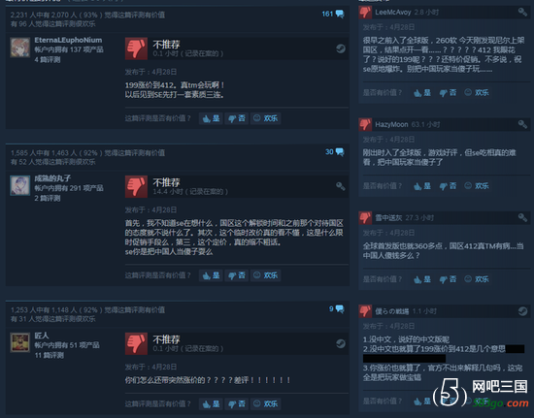Click the thumbs-down icon on HazyMoon's review
The height and width of the screenshot is (418, 534).
click(x=365, y=124)
